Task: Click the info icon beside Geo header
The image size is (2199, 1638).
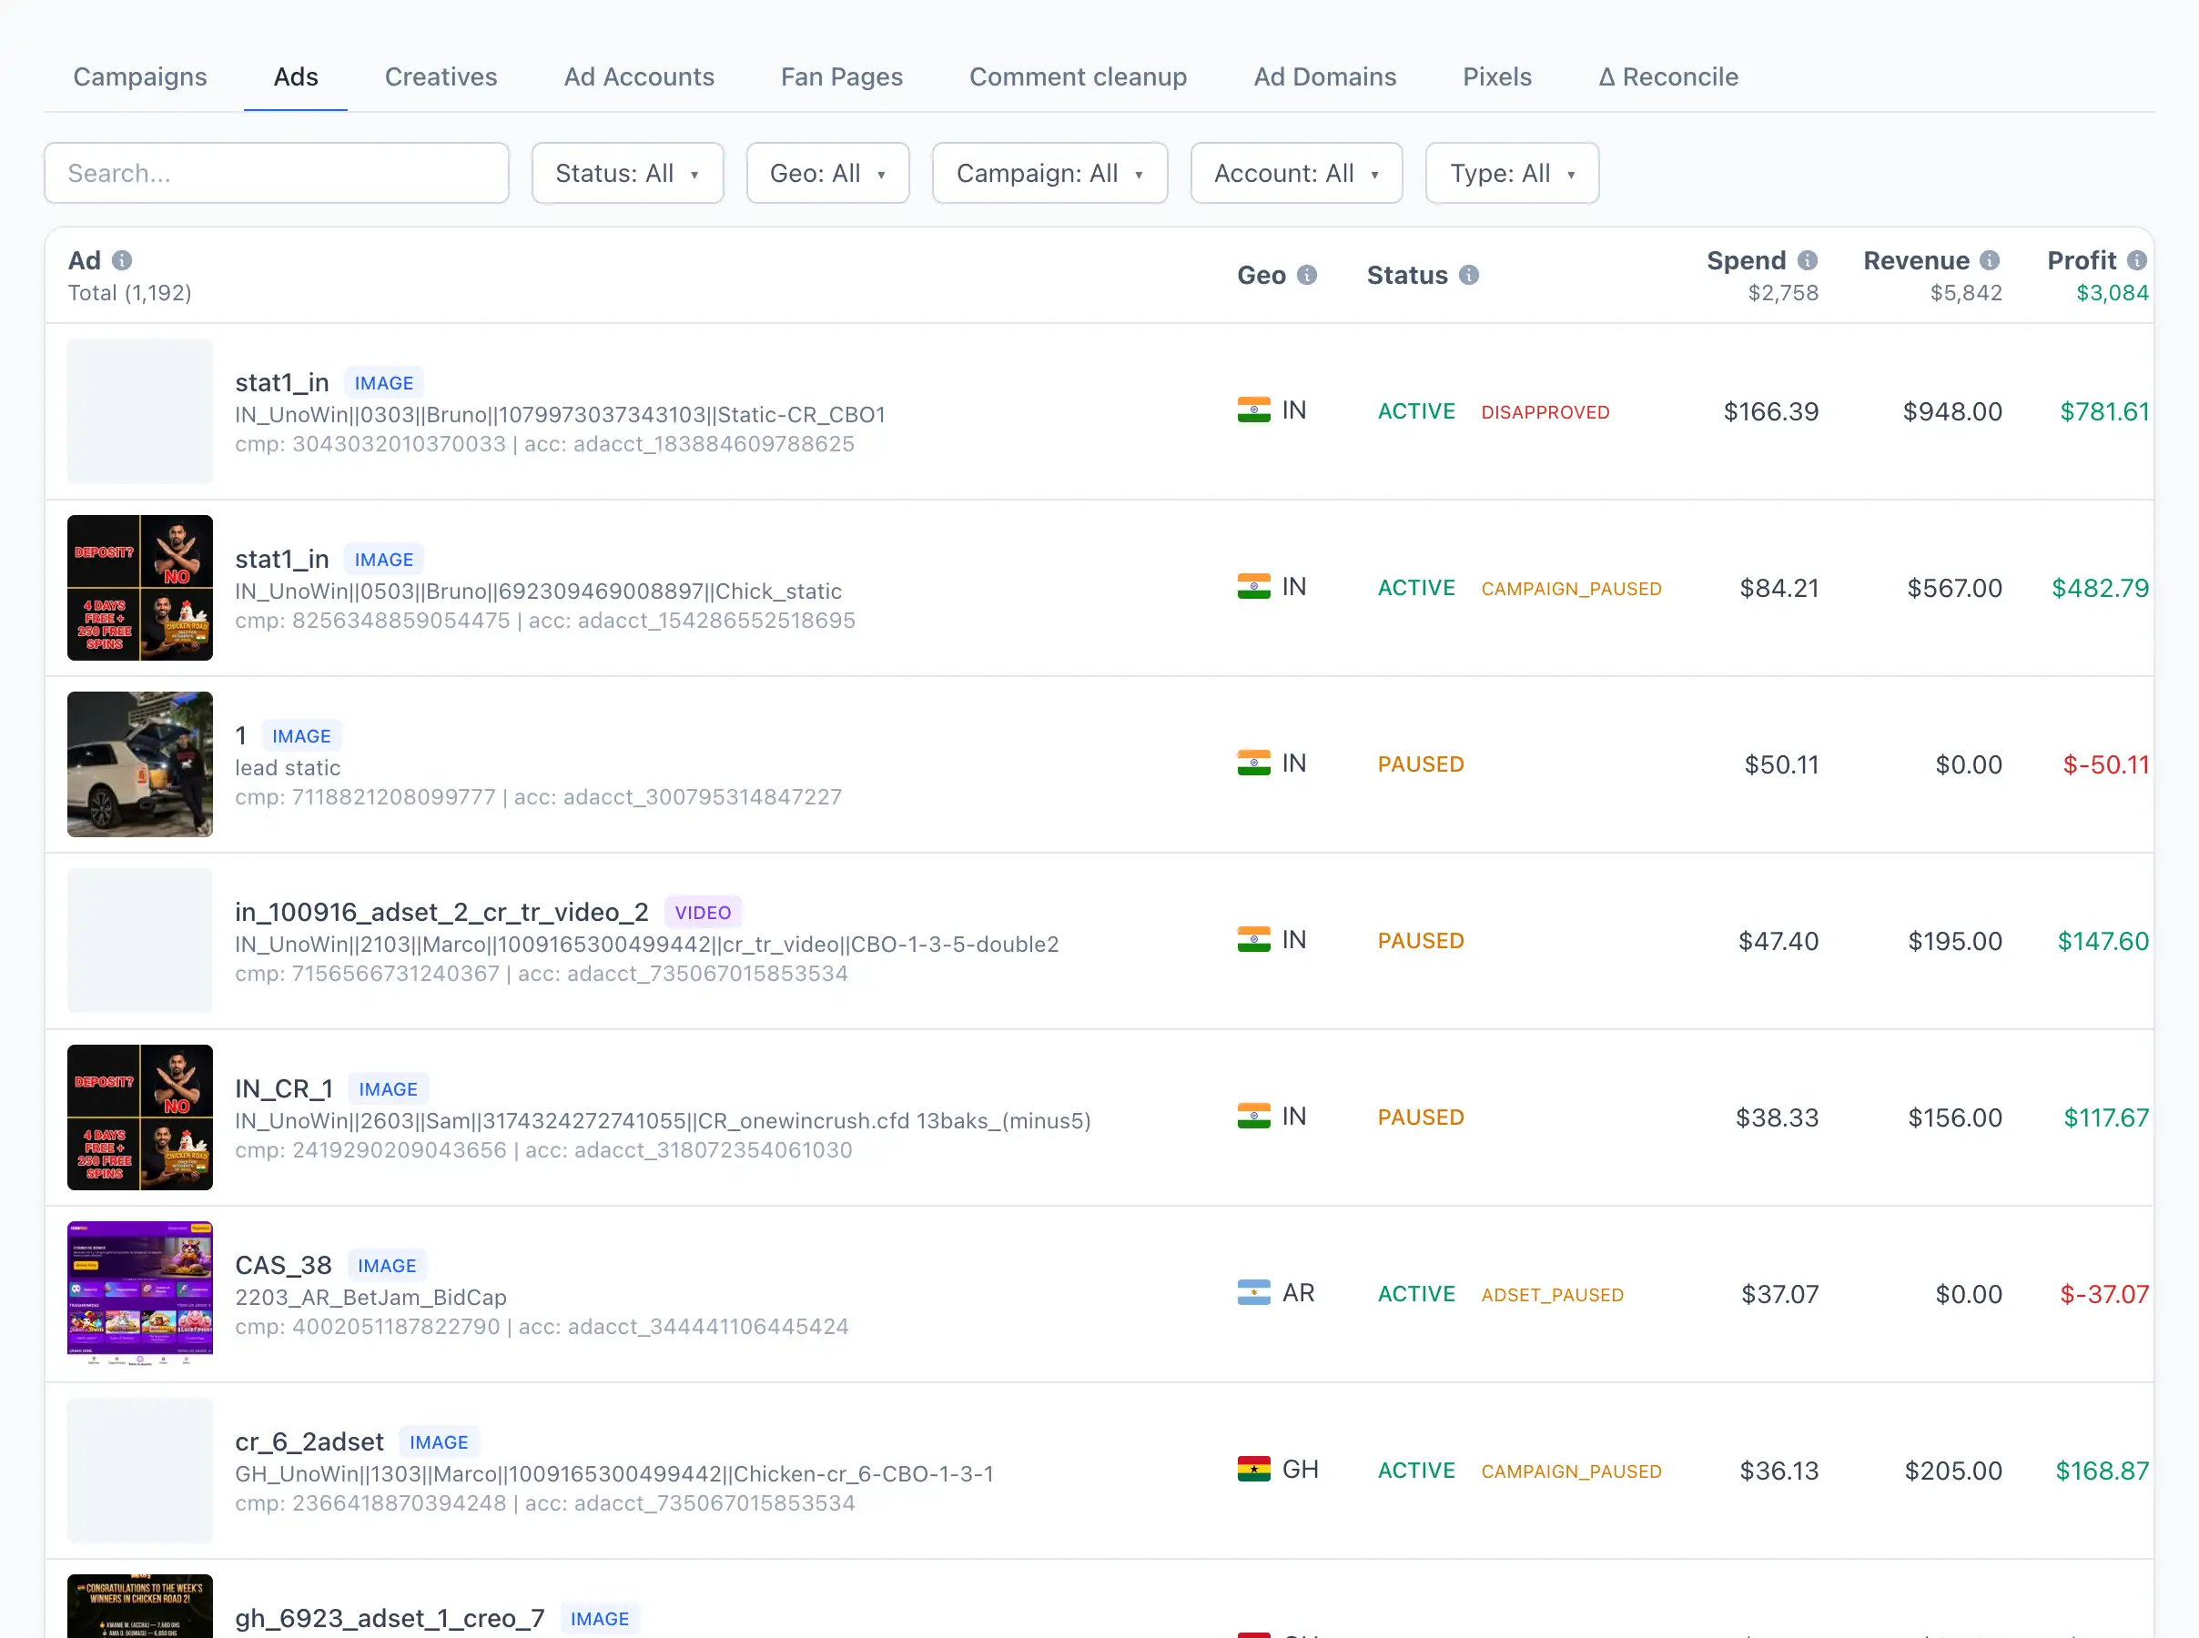Action: click(1307, 275)
